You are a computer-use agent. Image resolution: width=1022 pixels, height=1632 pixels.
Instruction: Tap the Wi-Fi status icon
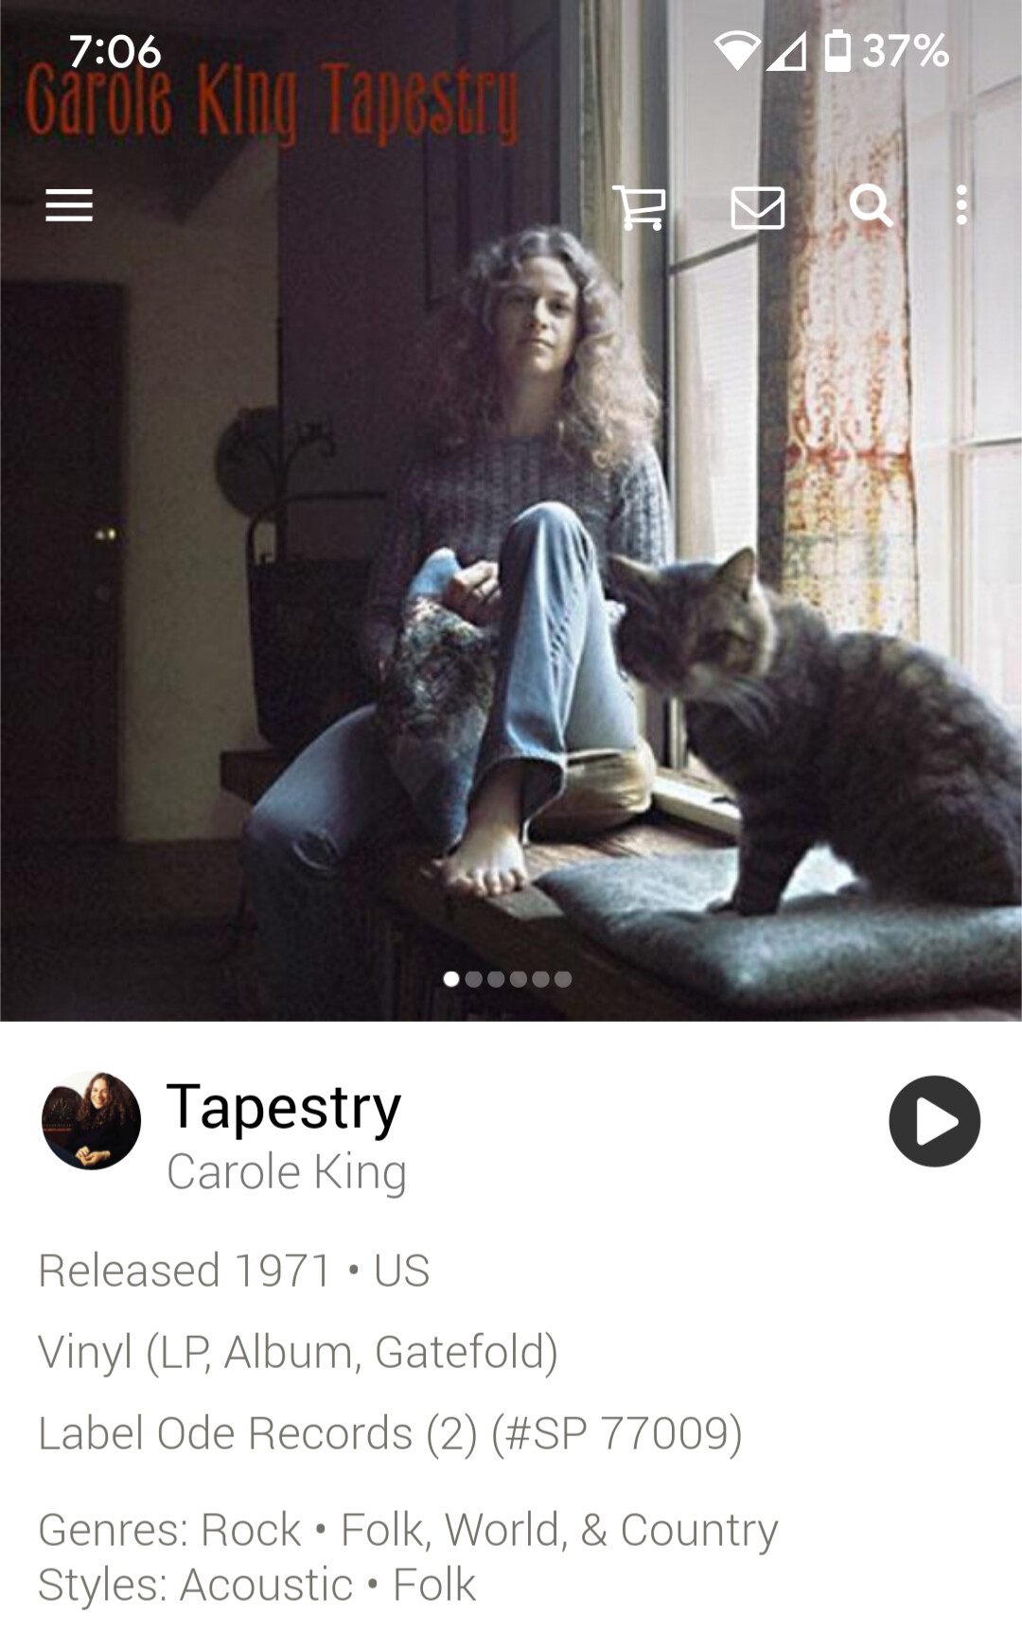[736, 51]
